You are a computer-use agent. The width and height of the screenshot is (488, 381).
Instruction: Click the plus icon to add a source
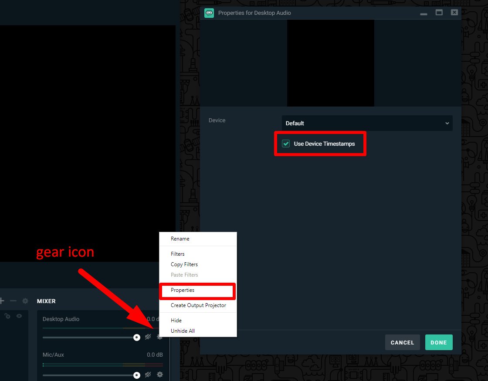[x=2, y=301]
